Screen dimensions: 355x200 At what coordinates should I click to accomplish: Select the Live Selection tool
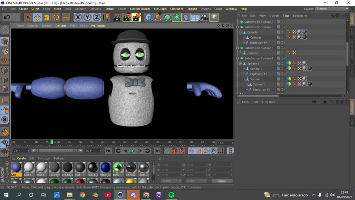(28, 17)
